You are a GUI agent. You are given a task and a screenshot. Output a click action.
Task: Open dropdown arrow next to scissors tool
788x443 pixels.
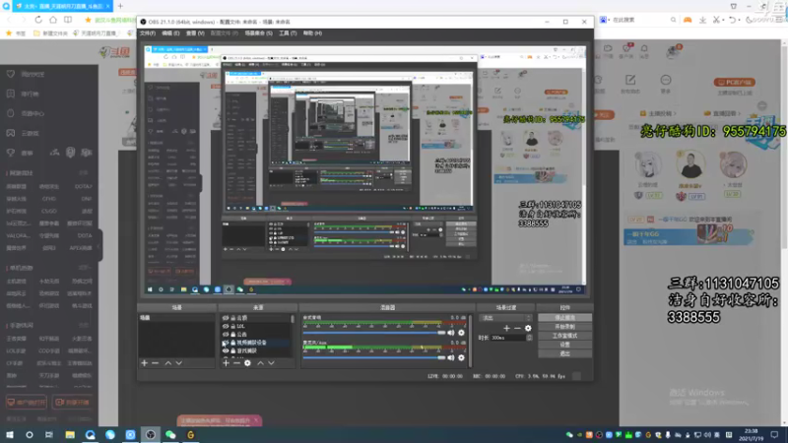[x=723, y=20]
